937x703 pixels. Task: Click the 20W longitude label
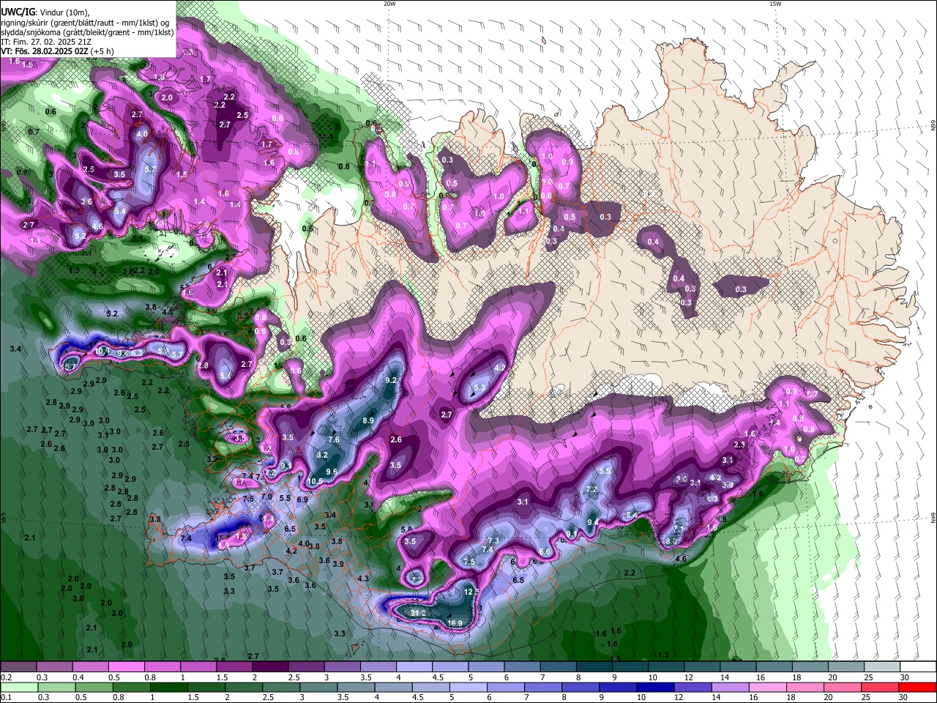coord(389,4)
